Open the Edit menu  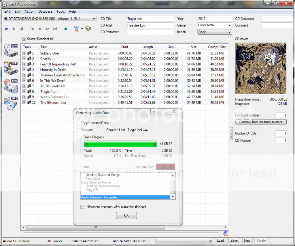coord(18,12)
